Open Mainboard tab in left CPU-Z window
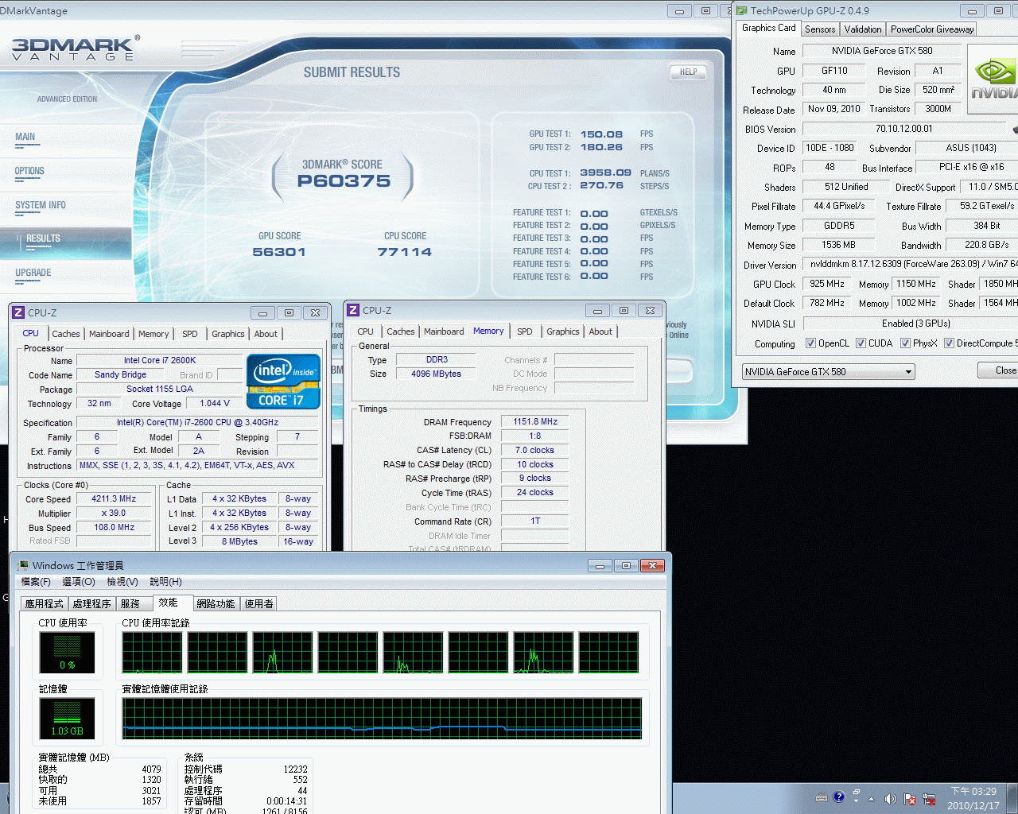 click(109, 334)
